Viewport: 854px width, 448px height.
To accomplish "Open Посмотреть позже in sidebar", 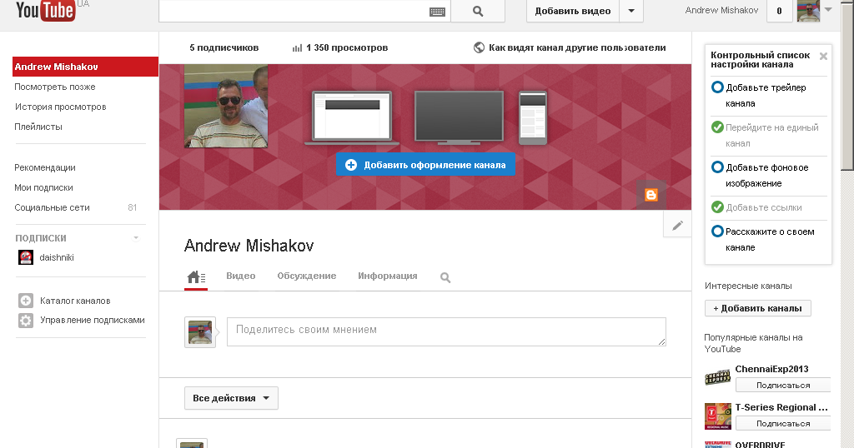I will pos(54,87).
